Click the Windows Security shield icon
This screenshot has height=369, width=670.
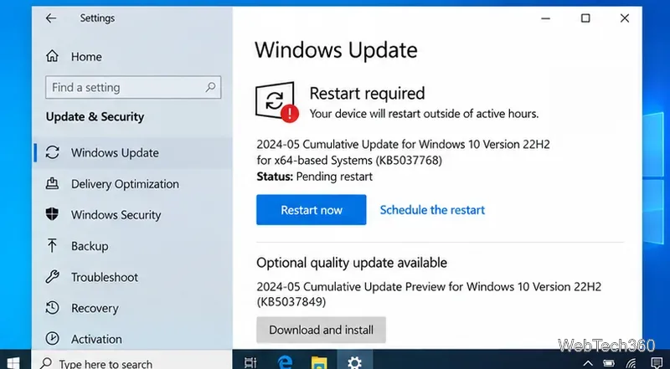pos(52,214)
